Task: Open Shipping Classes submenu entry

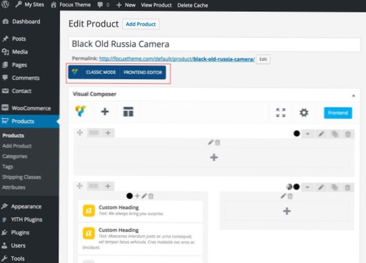Action: coord(22,177)
